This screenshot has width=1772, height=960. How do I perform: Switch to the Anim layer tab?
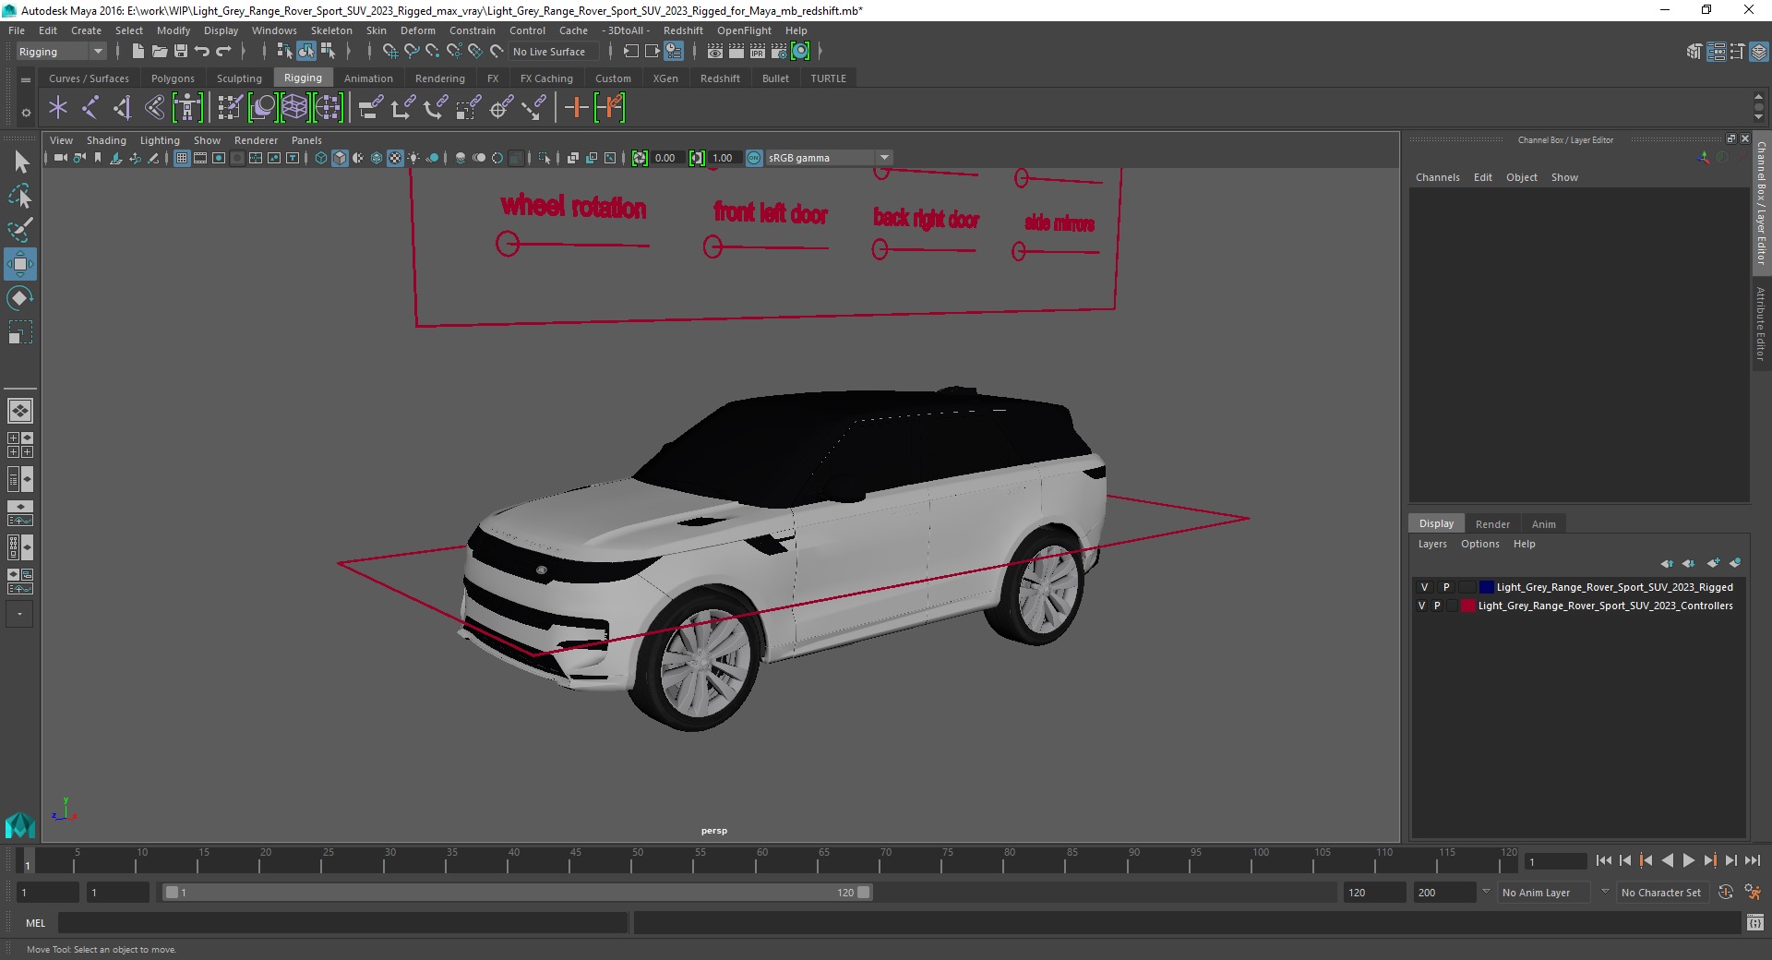click(1543, 524)
